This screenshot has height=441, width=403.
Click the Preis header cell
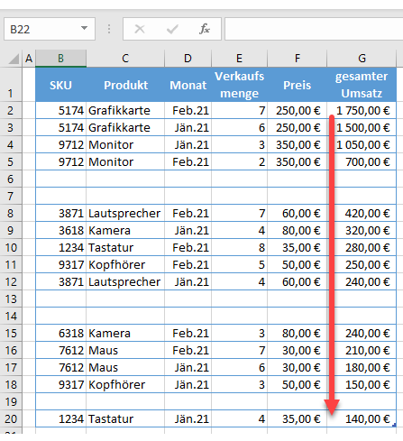(298, 85)
